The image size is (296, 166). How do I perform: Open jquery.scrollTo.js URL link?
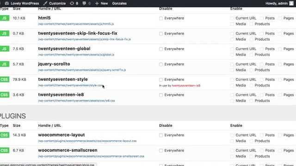[82, 70]
